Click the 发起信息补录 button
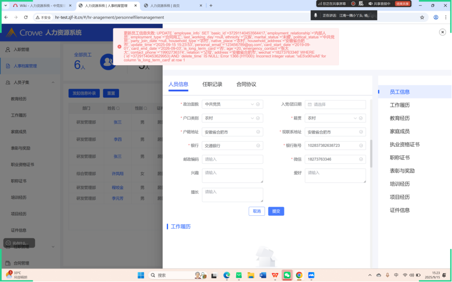Screen dimensions: 452x282 [x=84, y=93]
